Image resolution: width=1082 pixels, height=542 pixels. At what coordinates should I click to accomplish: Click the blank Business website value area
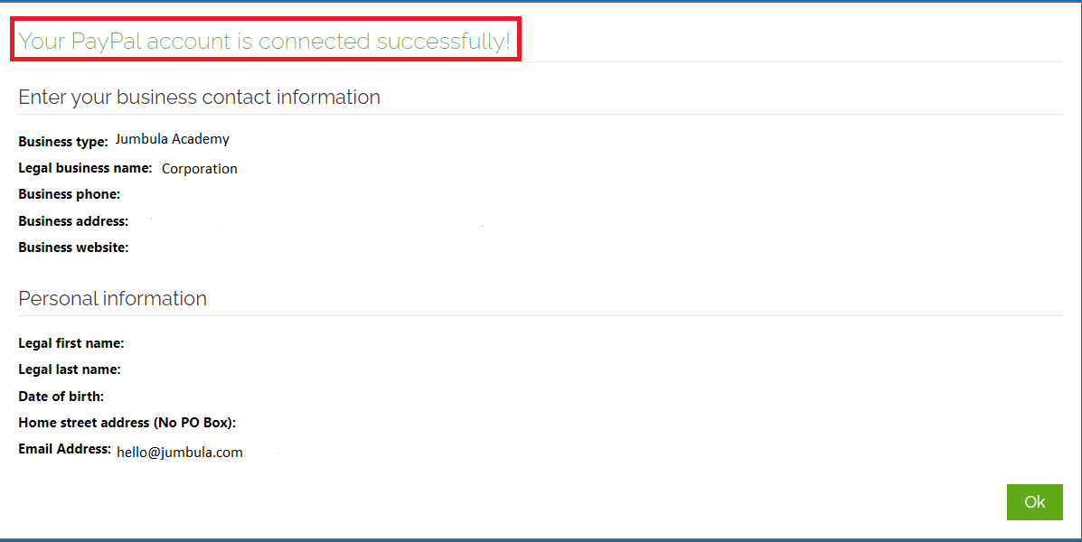click(x=276, y=248)
